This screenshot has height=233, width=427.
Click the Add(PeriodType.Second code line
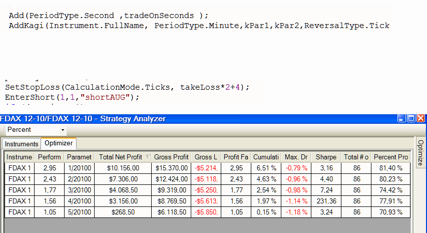coord(109,16)
